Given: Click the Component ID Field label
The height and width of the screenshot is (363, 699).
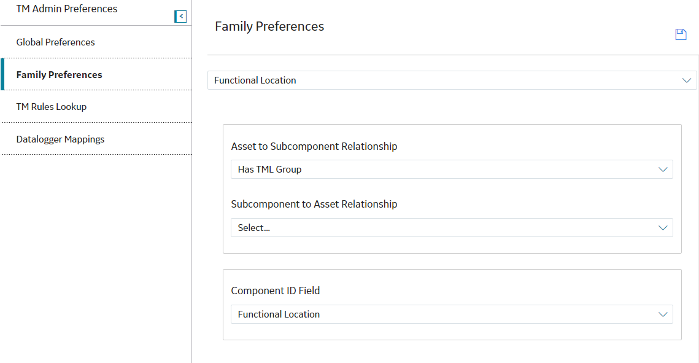Looking at the screenshot, I should point(275,291).
